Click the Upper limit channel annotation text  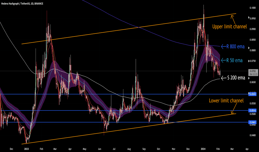click(x=230, y=27)
